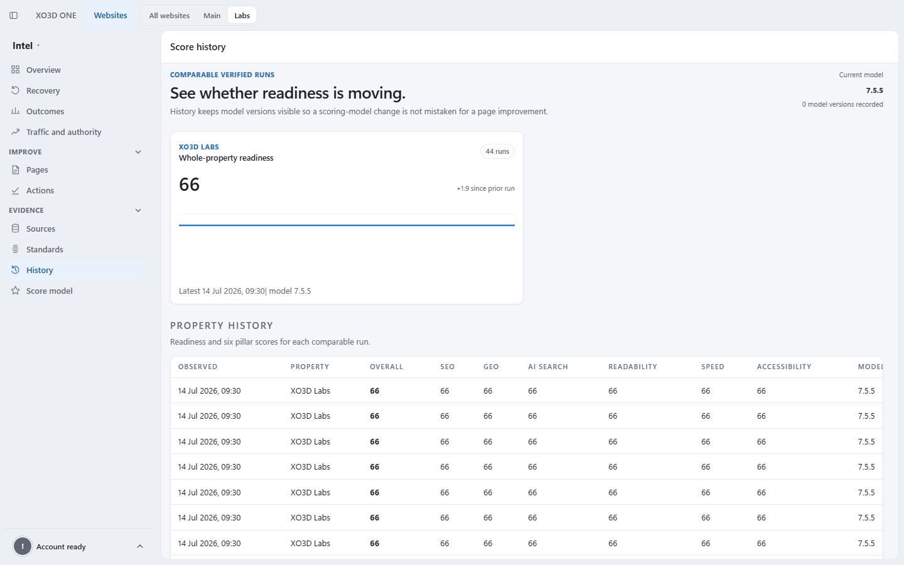Click '0 model versions recorded' text
The image size is (904, 565).
pos(842,104)
